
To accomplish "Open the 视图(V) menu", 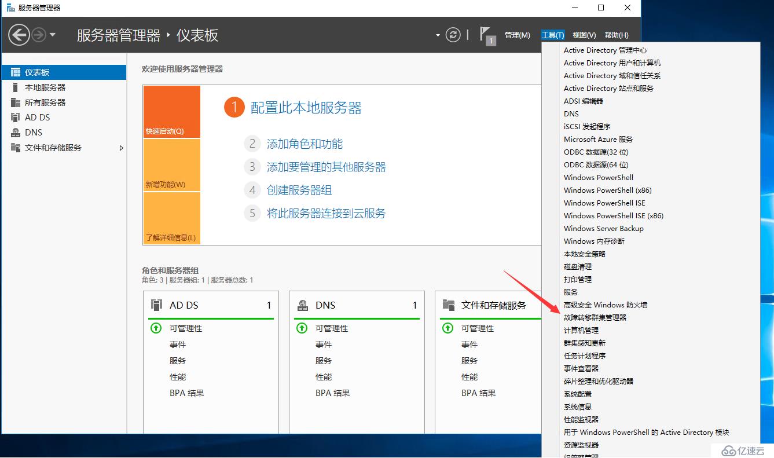I will pos(584,35).
